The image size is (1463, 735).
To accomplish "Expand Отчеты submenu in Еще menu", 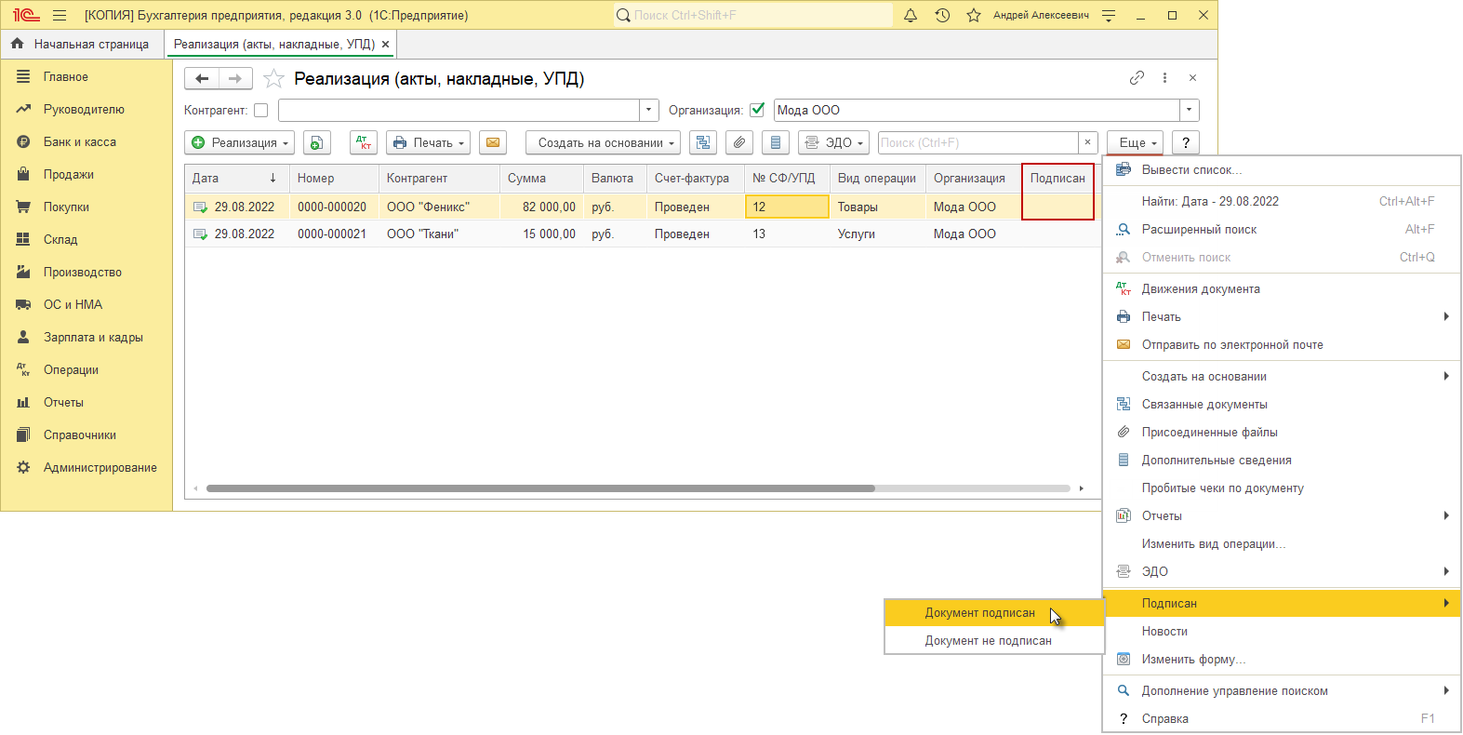I will (x=1282, y=515).
